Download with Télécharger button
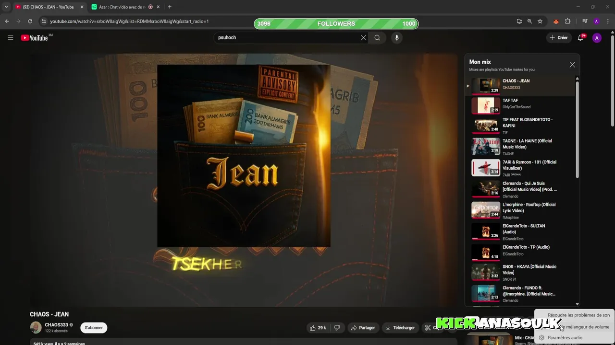Screen dimensions: 615x345 pos(400,328)
